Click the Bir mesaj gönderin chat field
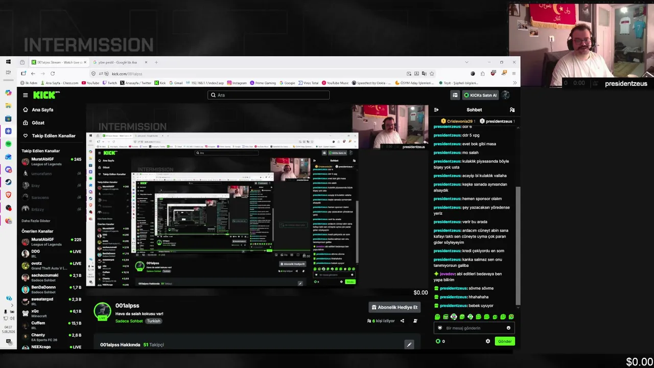 tap(474, 328)
